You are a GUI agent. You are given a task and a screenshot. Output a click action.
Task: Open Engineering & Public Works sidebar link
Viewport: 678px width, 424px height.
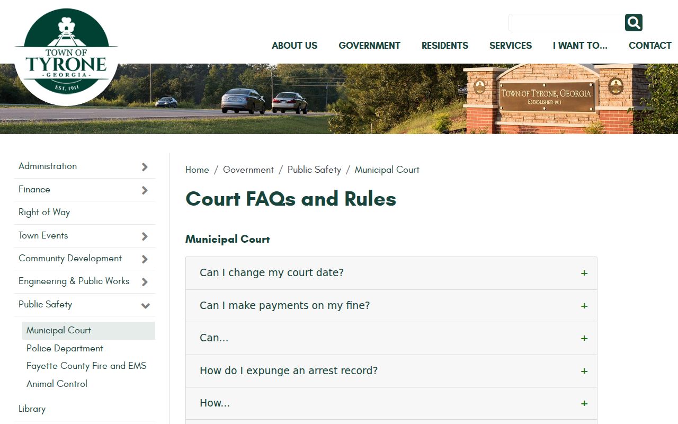click(74, 281)
